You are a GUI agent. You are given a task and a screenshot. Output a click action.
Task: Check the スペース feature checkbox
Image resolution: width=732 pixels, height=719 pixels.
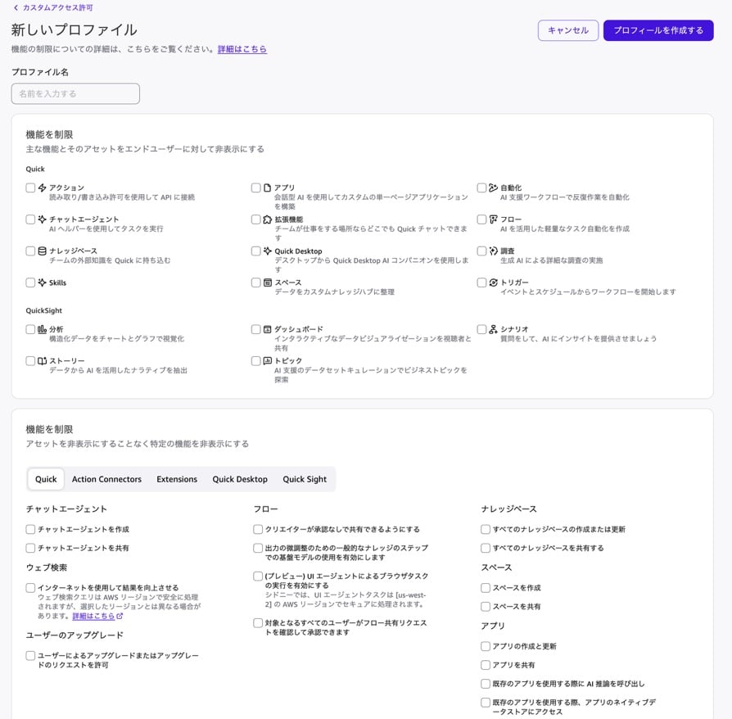[255, 283]
